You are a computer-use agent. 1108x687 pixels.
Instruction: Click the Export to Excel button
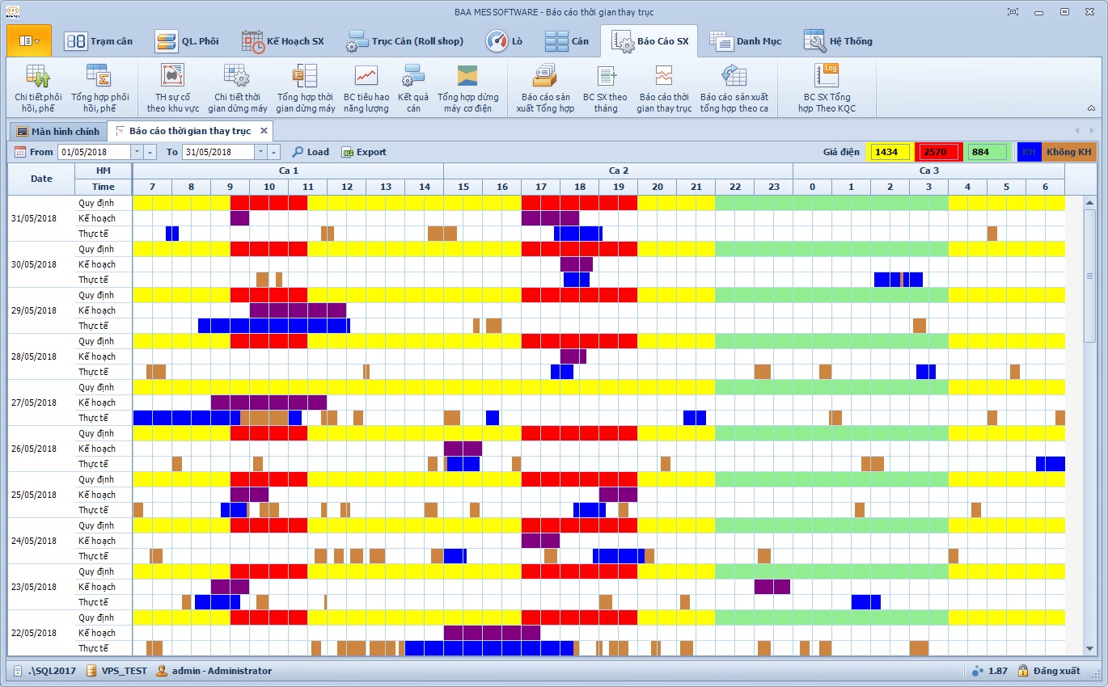(x=363, y=152)
